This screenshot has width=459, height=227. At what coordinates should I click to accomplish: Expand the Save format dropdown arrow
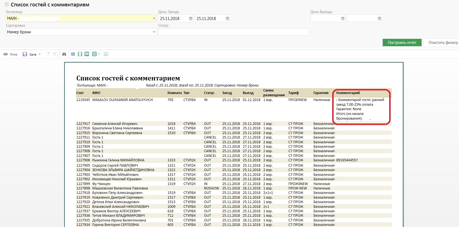39,54
